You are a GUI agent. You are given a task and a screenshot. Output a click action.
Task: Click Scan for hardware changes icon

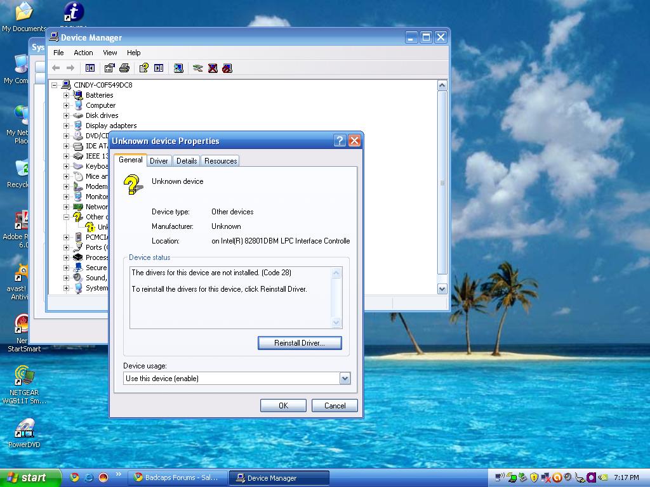(179, 68)
